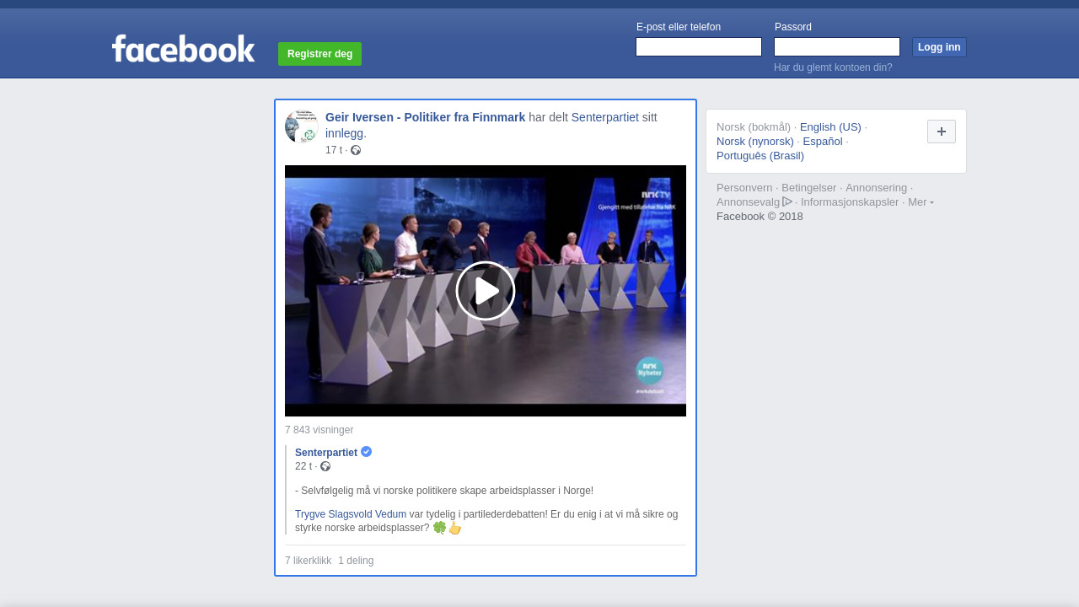Open the Annonsevalg footer link
Viewport: 1079px width, 607px height.
click(749, 202)
